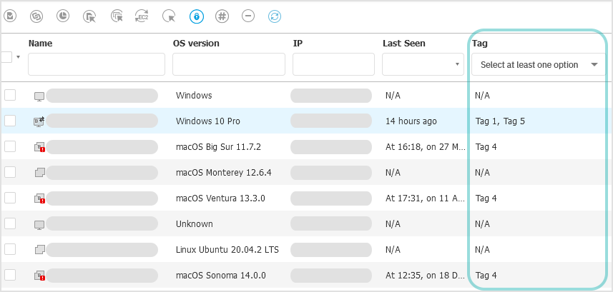Click the blue padlock toolbar icon
Screen dimensions: 613x292
click(196, 16)
